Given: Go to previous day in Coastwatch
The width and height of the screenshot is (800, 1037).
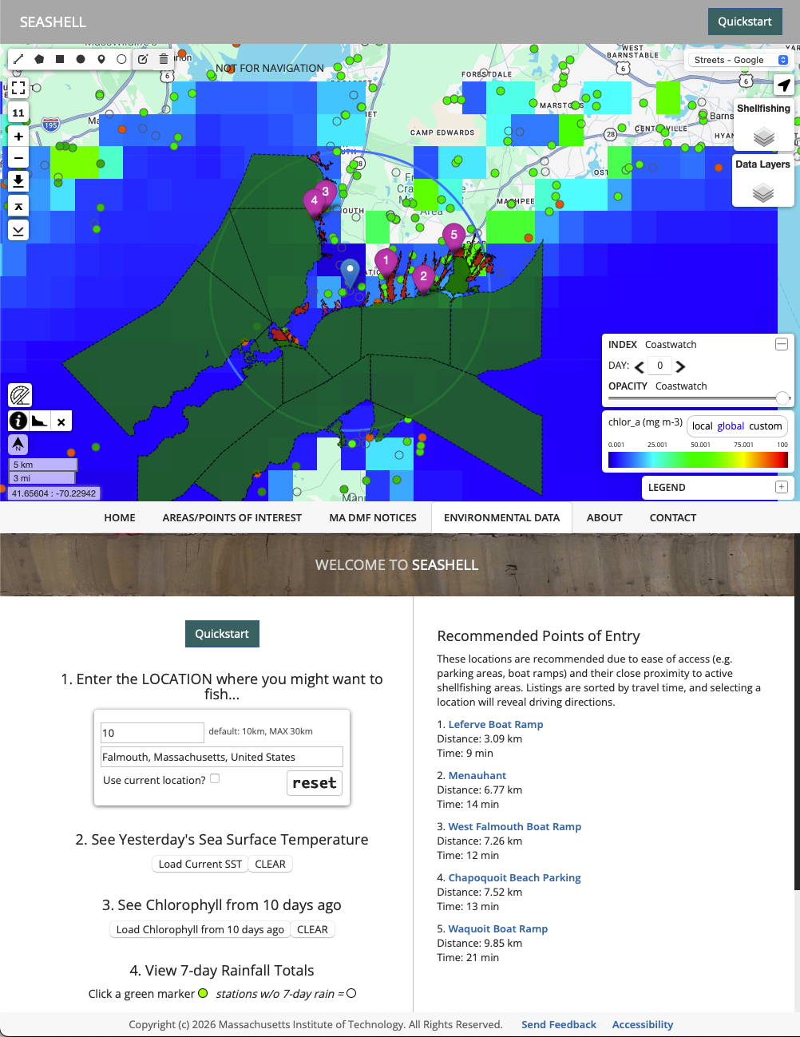Looking at the screenshot, I should (640, 366).
